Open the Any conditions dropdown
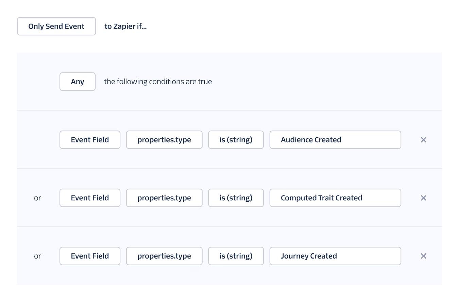The height and width of the screenshot is (302, 459). (78, 82)
